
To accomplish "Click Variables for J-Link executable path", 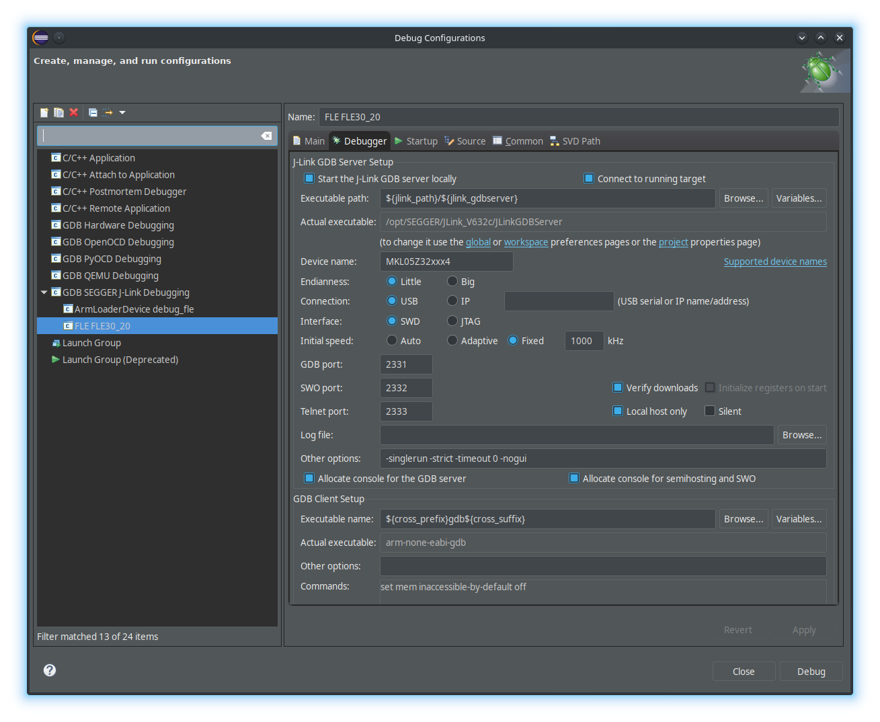I will [799, 198].
